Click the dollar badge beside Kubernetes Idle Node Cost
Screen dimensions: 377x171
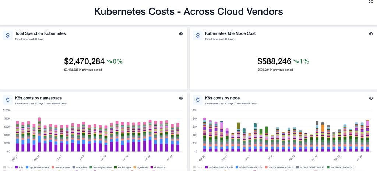click(x=198, y=36)
